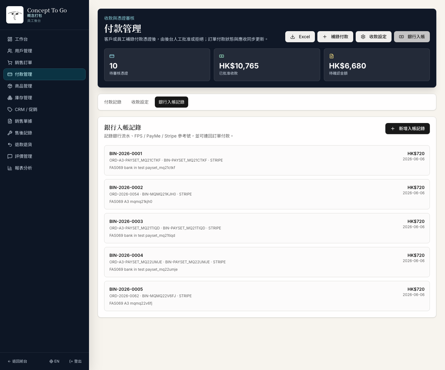
Task: Open 評價管理 sidebar item
Action: click(x=44, y=156)
